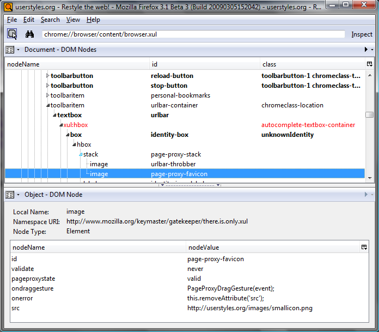Image resolution: width=379 pixels, height=332 pixels.
Task: Click the chrome URL address field
Action: tap(193, 34)
